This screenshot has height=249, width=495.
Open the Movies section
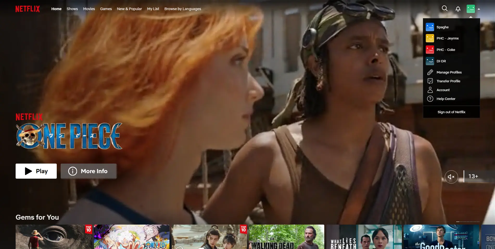point(89,9)
